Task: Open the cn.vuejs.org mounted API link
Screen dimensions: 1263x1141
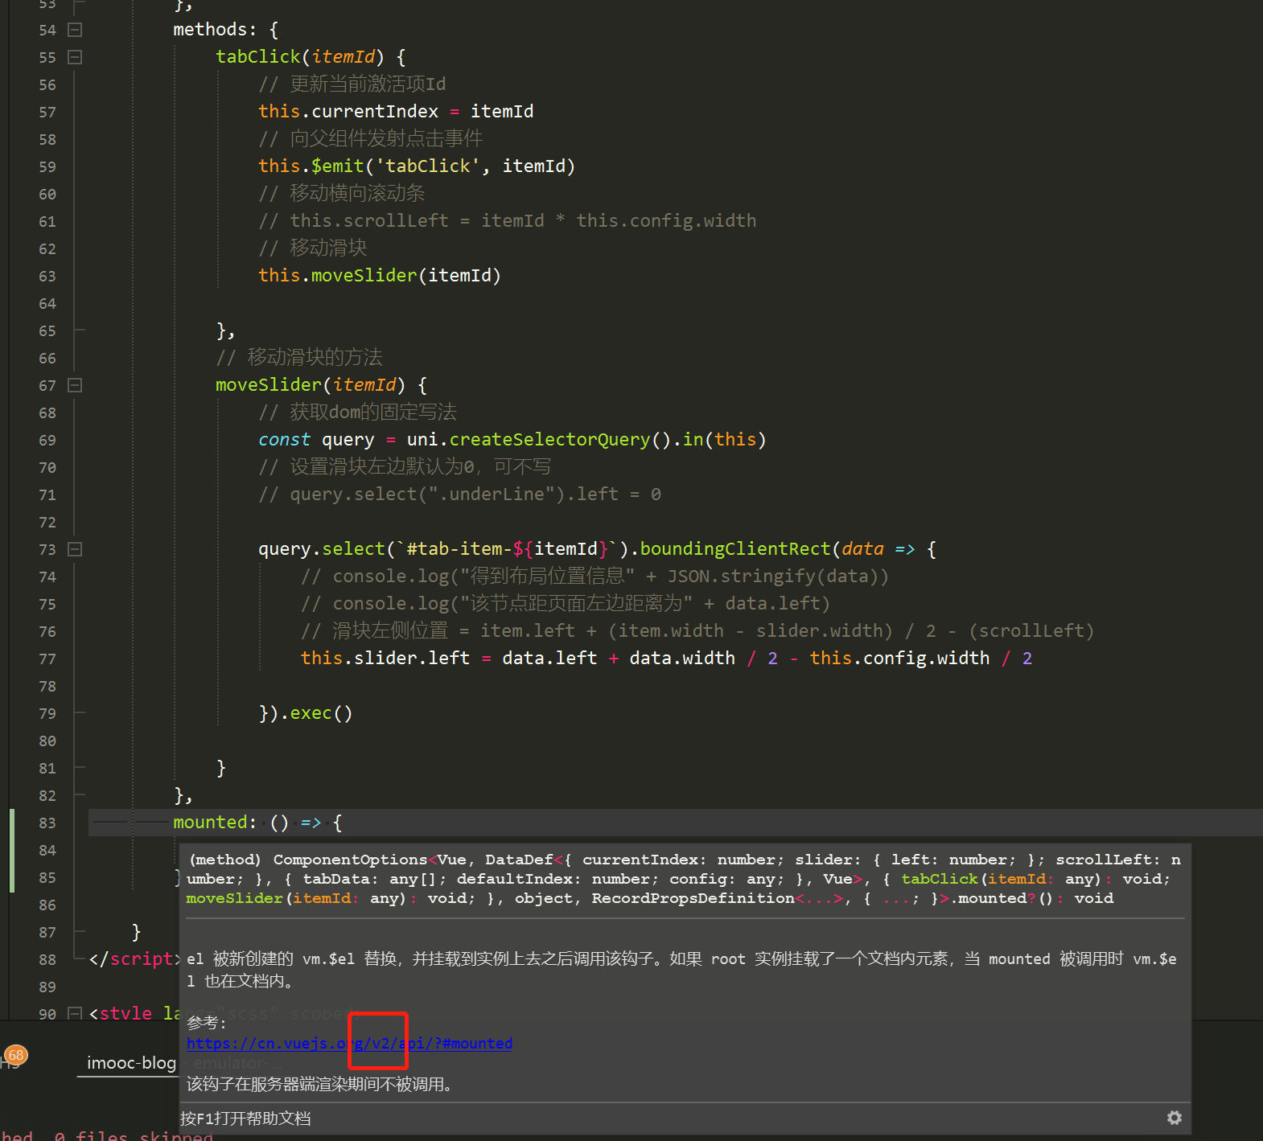Action: 348,1043
